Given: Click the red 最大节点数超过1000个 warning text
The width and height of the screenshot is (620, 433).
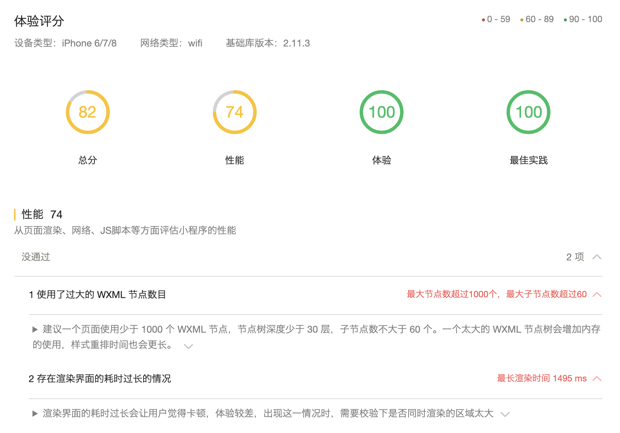Looking at the screenshot, I should coord(496,294).
